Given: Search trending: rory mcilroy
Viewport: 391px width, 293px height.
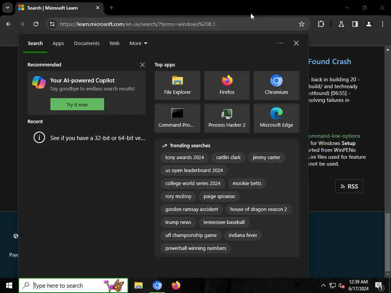Looking at the screenshot, I should (178, 196).
